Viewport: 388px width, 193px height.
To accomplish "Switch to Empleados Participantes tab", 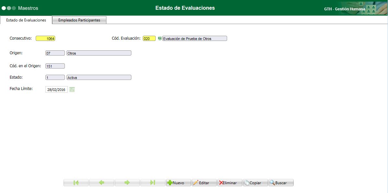I will coord(79,20).
